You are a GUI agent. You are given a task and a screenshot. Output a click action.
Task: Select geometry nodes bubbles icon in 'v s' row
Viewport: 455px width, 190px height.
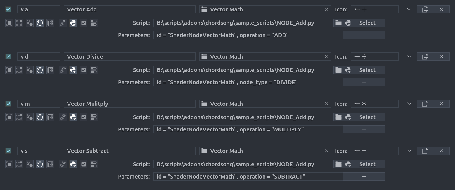pyautogui.click(x=30, y=164)
